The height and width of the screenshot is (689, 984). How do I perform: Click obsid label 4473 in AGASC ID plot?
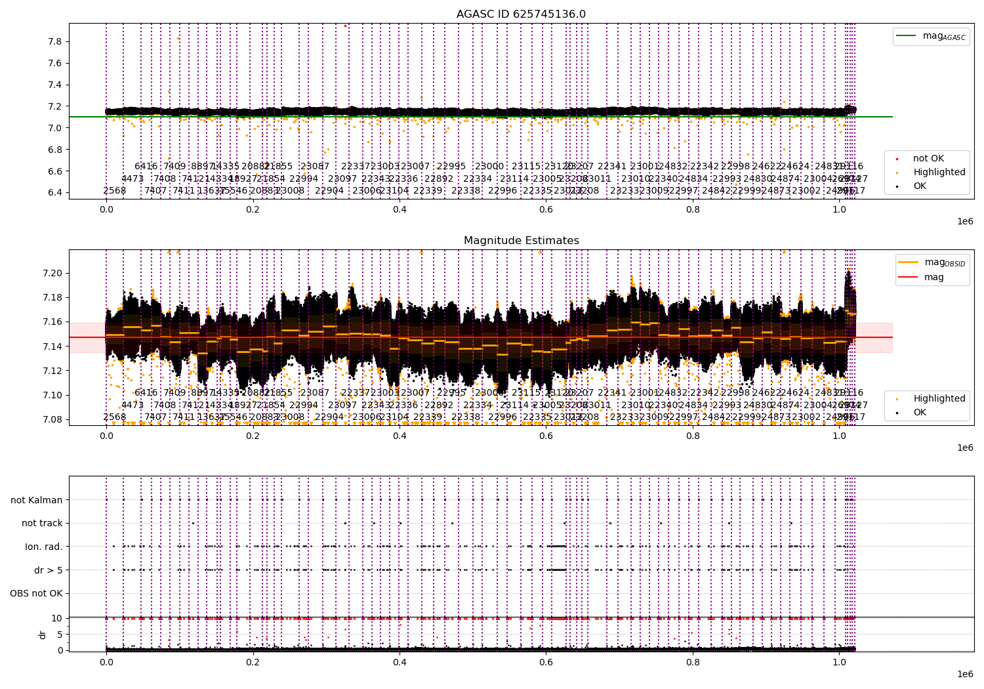(133, 178)
